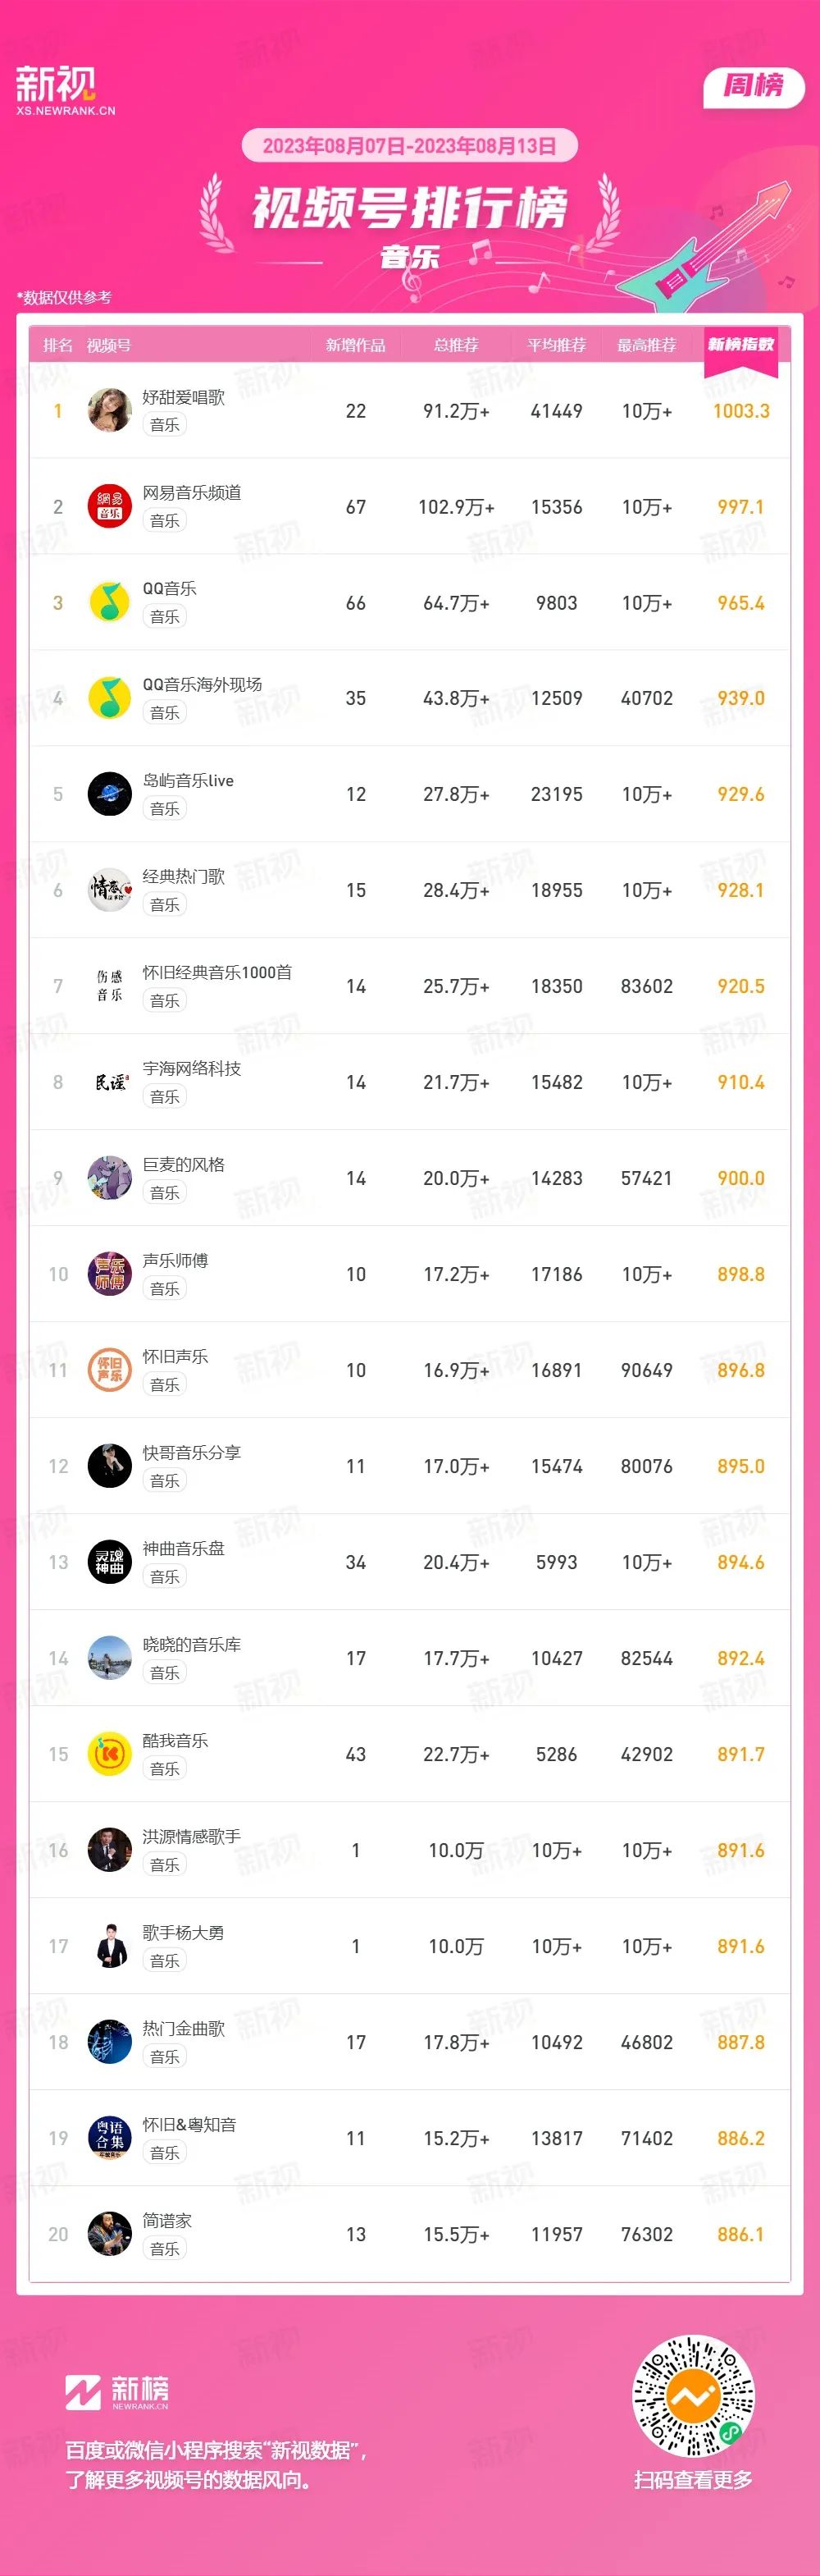
Task: Click the 新榜 logo at bottom left
Action: 117,2392
